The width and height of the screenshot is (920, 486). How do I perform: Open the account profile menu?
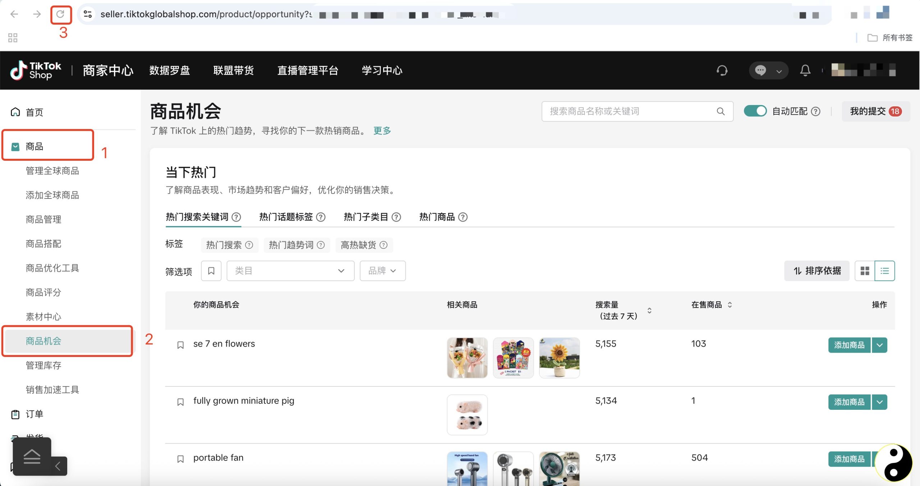pyautogui.click(x=863, y=70)
